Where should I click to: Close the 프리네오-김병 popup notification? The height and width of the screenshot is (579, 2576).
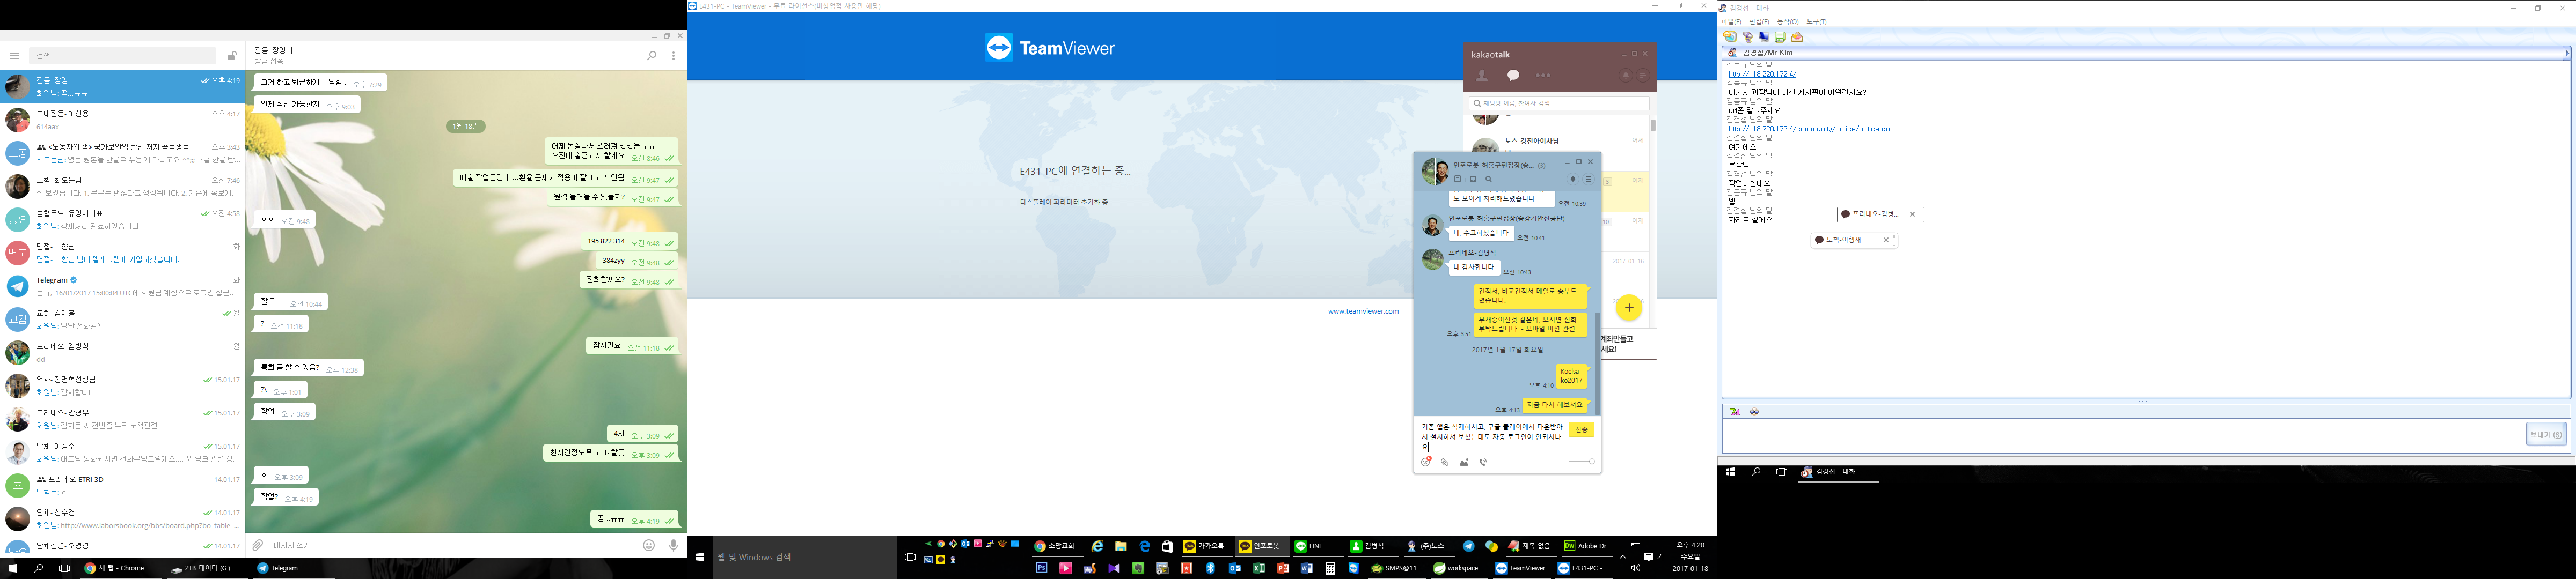point(1912,214)
